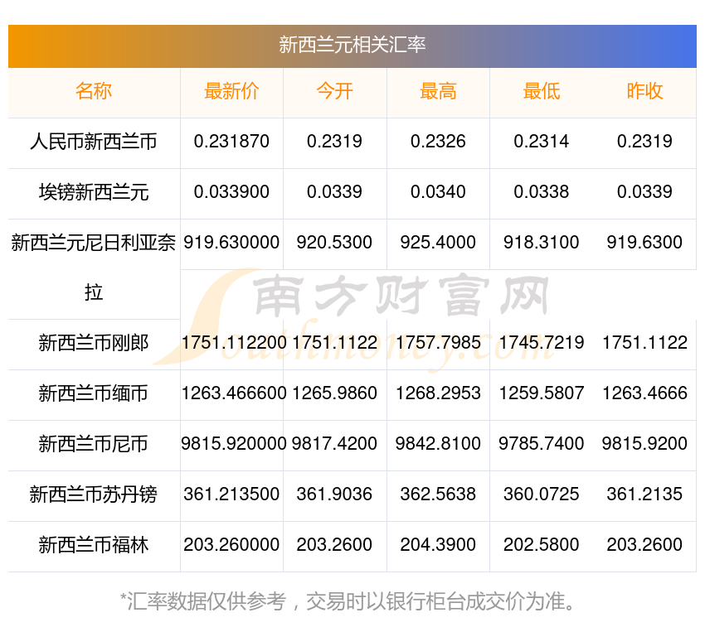
Task: Select highest value 0.0340
Action: (x=438, y=192)
